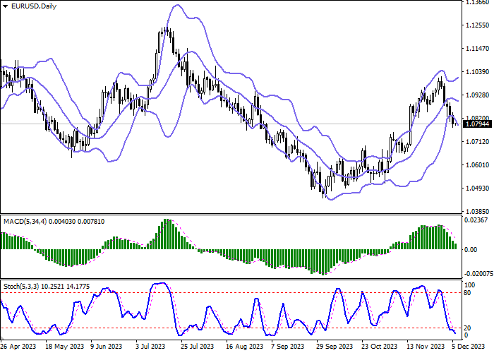The height and width of the screenshot is (353, 494).
Task: Choose the 13 Nov 2023 date label
Action: (x=426, y=347)
